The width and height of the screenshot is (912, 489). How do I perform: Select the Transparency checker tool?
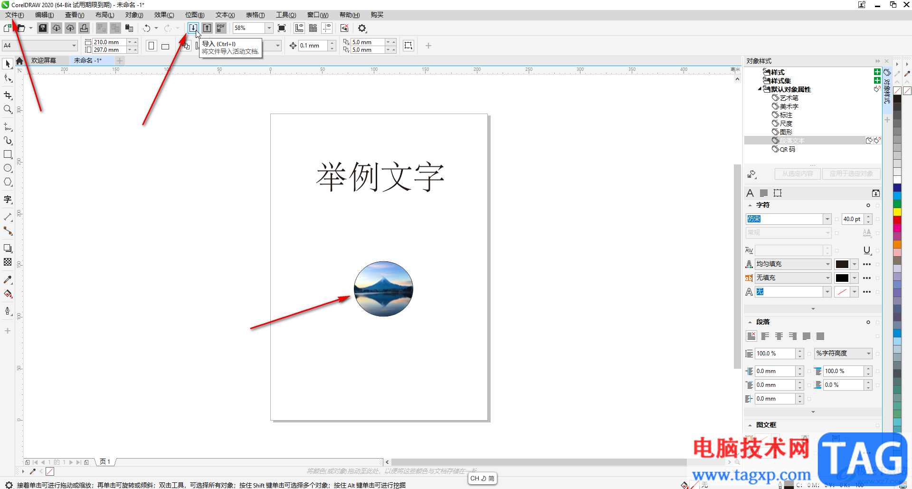point(8,262)
